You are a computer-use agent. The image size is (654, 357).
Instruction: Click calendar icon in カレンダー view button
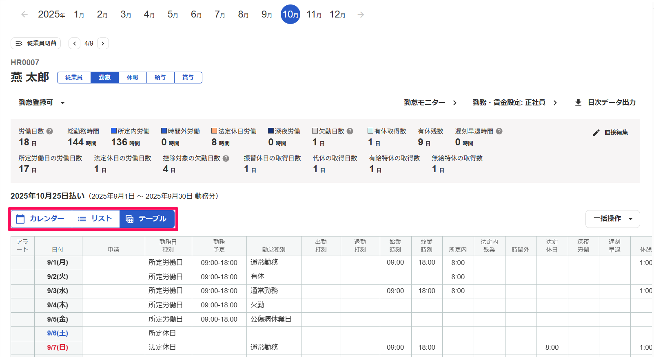click(20, 219)
